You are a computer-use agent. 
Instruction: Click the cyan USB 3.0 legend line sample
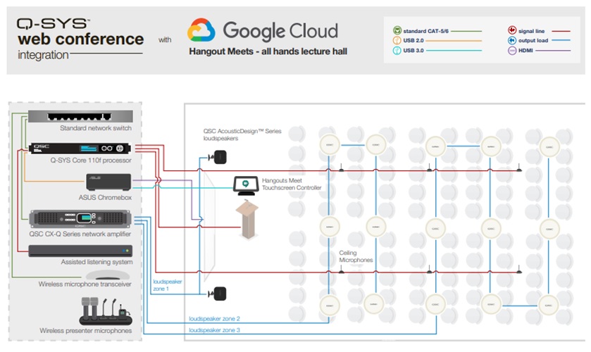[x=454, y=51]
